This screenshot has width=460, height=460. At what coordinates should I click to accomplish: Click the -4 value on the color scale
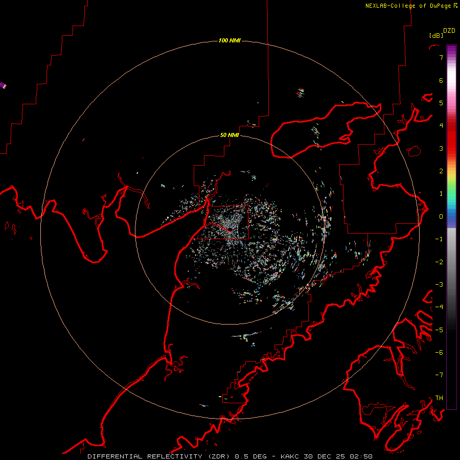pyautogui.click(x=439, y=307)
